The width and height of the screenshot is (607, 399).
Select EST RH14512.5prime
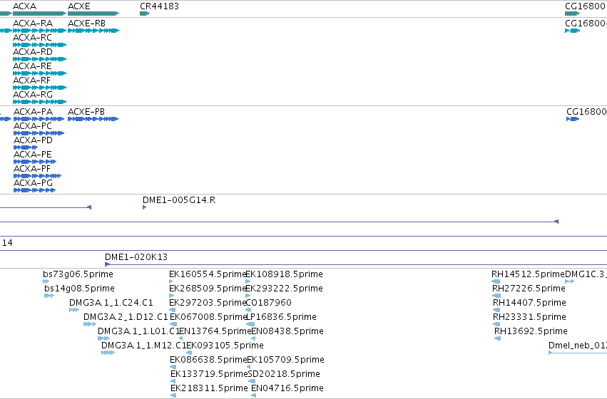pos(496,281)
